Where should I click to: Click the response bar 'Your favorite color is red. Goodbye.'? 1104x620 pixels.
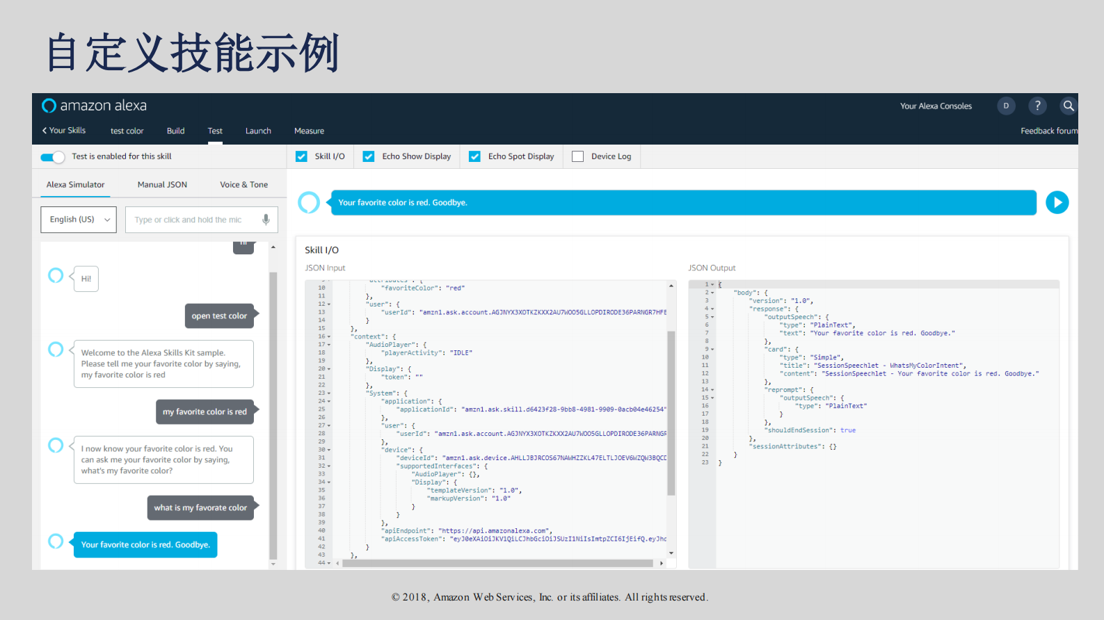coord(683,202)
